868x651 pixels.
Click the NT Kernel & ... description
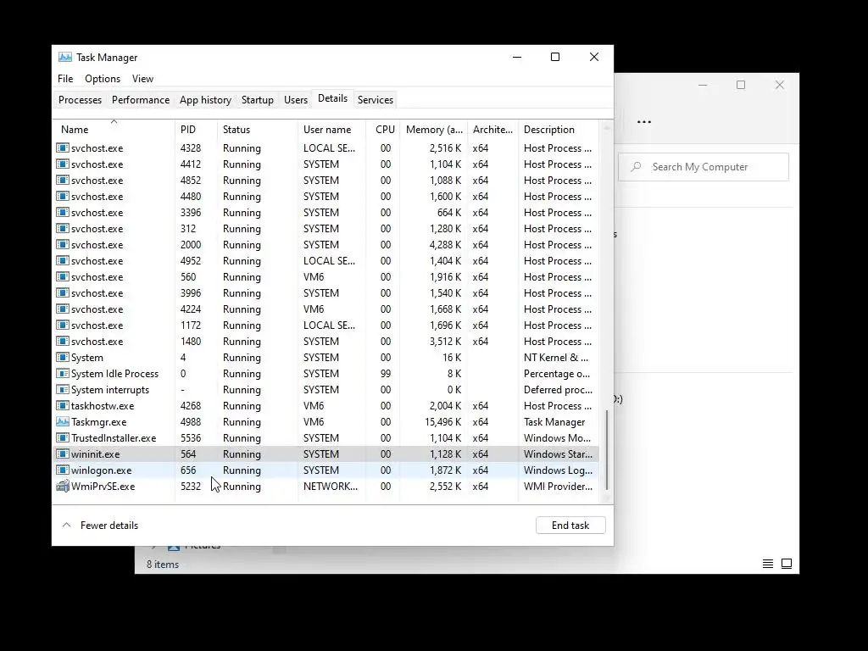556,358
